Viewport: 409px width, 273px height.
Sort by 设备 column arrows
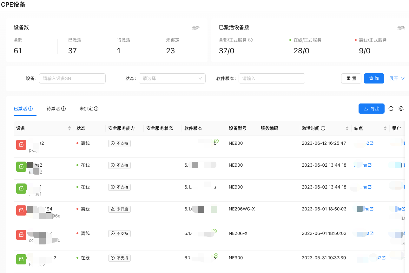click(69, 128)
